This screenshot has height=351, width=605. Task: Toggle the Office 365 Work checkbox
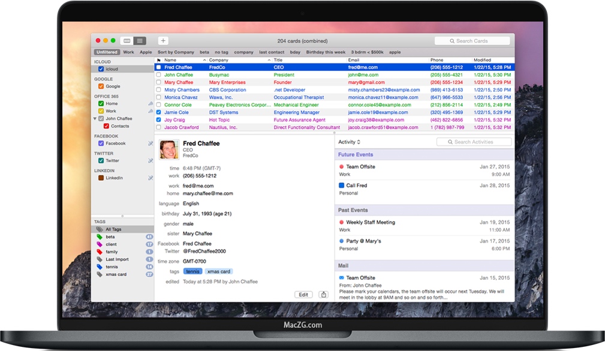tap(101, 111)
